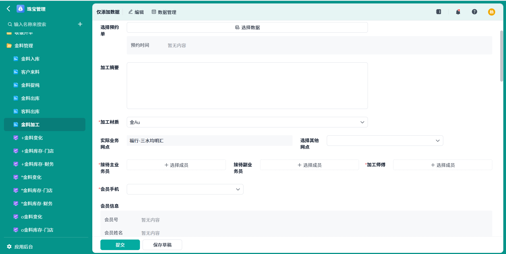Open 金料管理 group label
The image size is (506, 254).
pos(24,46)
